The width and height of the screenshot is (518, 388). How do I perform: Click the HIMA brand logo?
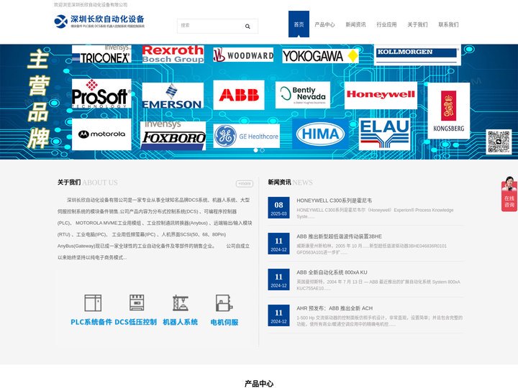tap(320, 134)
